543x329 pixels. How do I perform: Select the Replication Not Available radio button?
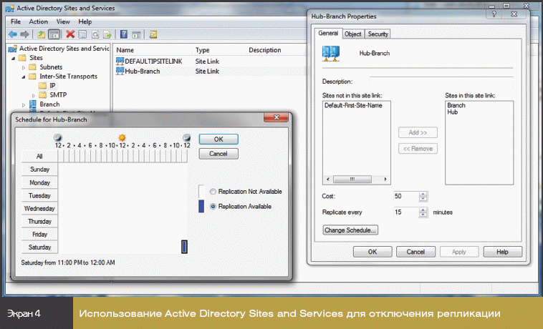(x=213, y=192)
